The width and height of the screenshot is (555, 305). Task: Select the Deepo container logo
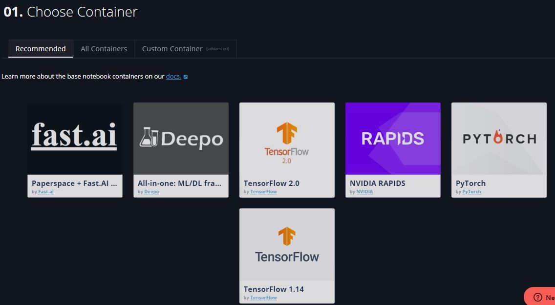(181, 139)
